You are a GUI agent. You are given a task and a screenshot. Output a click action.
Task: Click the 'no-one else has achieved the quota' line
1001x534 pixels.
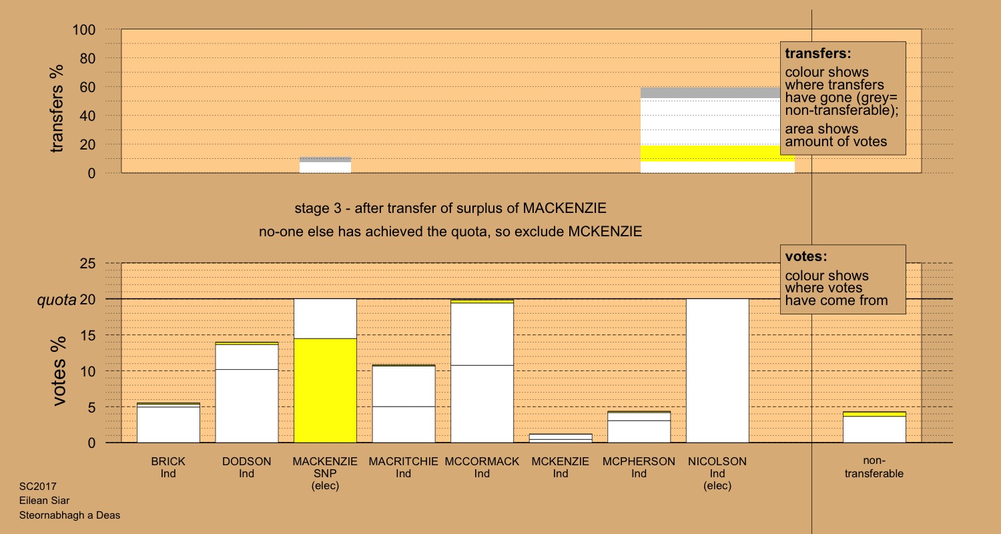(x=450, y=233)
